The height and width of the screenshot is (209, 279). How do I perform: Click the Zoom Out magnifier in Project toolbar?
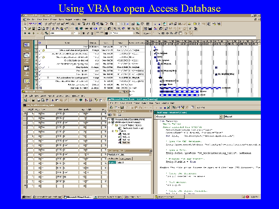point(119,29)
